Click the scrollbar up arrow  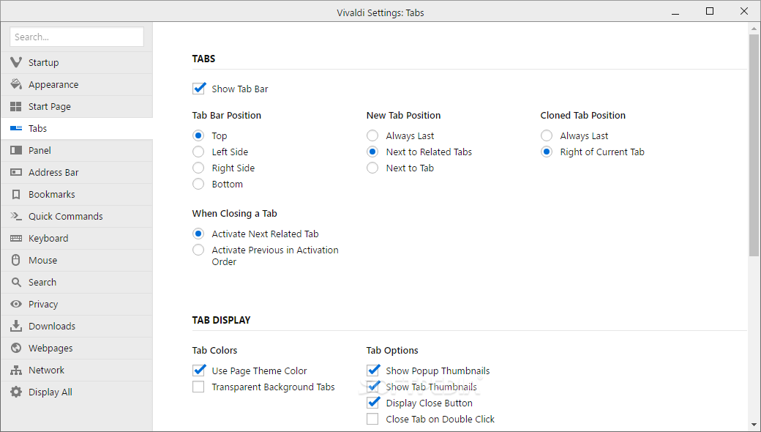point(754,29)
